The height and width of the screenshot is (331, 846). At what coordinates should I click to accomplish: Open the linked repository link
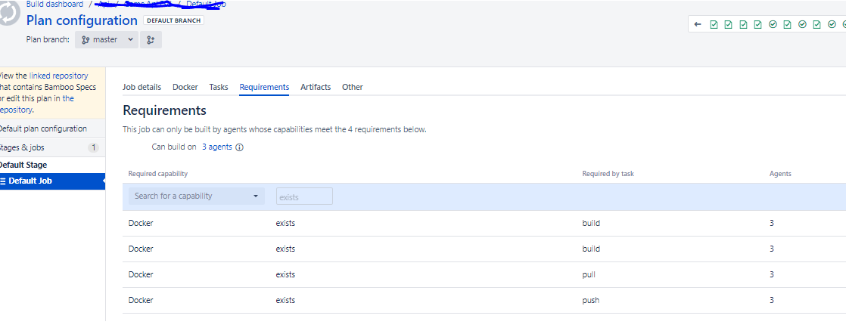pos(58,76)
